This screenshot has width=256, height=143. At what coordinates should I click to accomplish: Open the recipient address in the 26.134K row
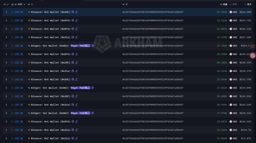[x=153, y=71]
